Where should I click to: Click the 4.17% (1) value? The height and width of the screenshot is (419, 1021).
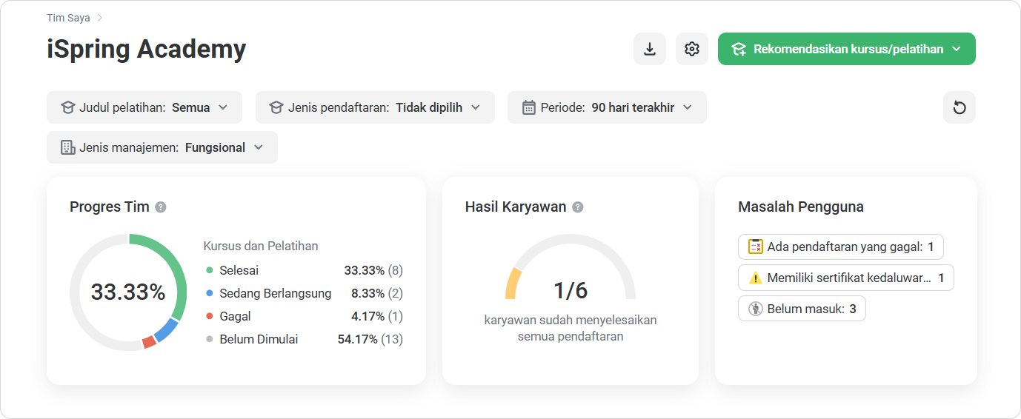click(x=377, y=316)
